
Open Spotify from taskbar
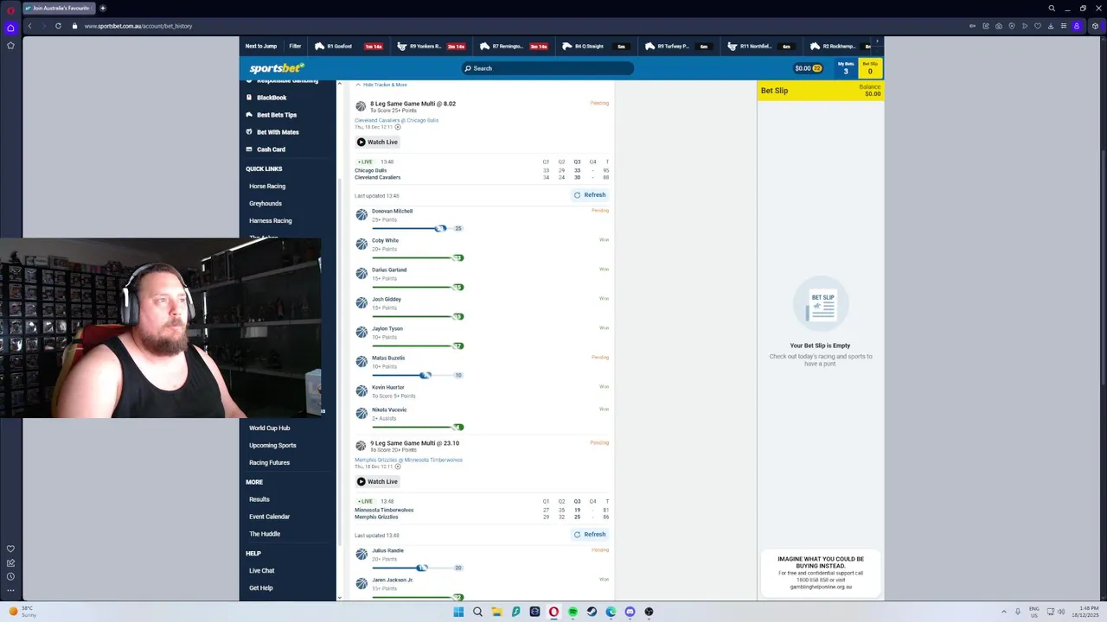(x=573, y=612)
